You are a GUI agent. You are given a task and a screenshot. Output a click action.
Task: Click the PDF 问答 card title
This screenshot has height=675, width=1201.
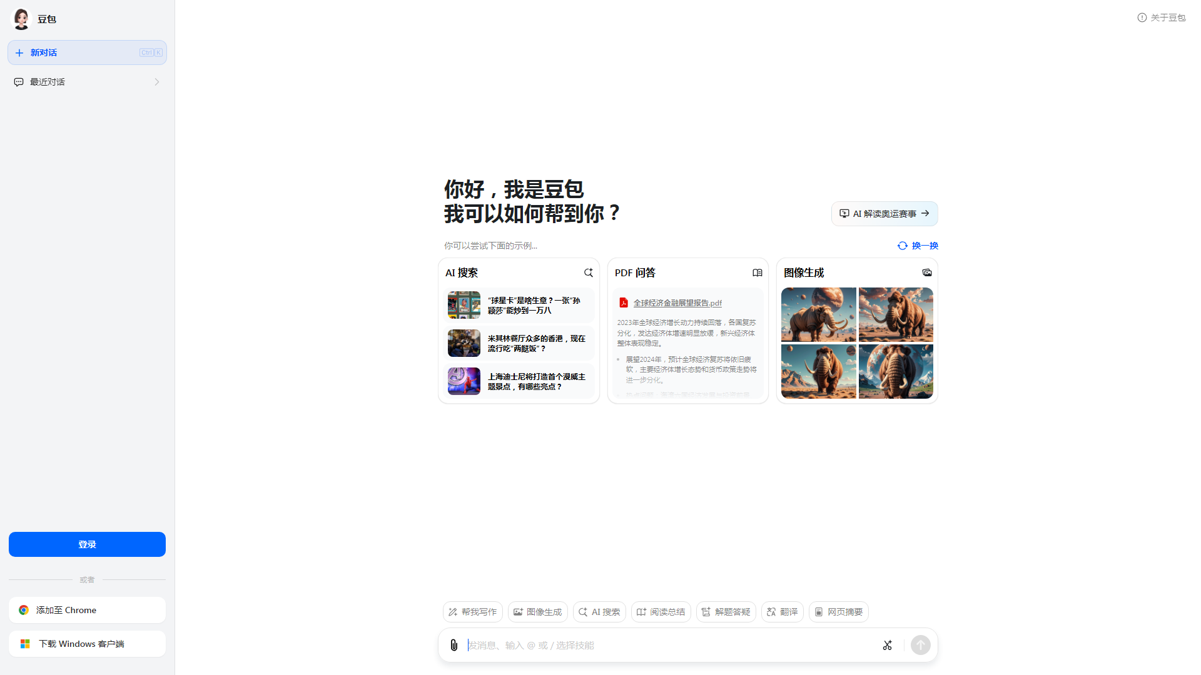[x=635, y=272]
